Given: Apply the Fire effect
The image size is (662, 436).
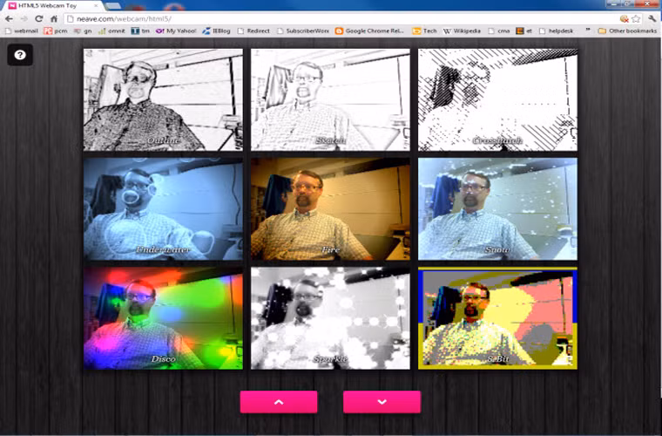Looking at the screenshot, I should [x=330, y=208].
